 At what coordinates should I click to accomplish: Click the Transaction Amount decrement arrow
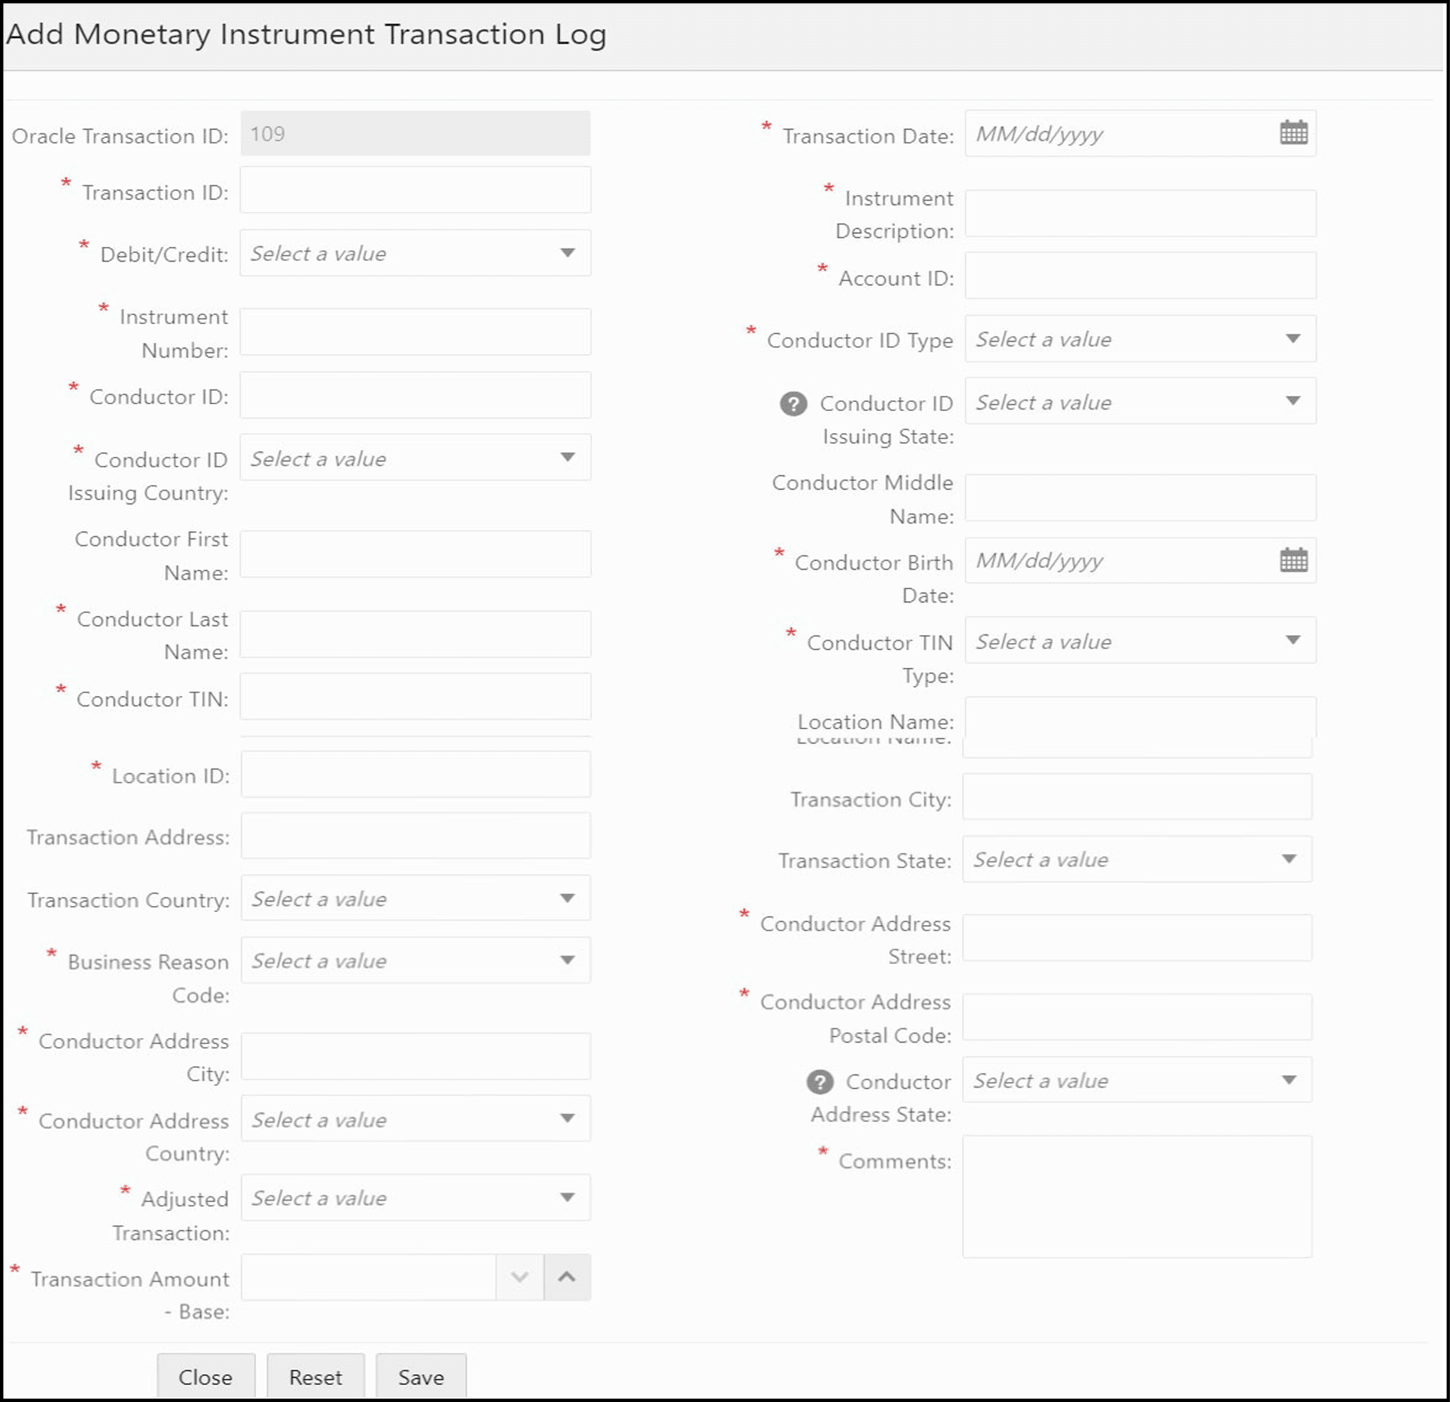pyautogui.click(x=518, y=1277)
